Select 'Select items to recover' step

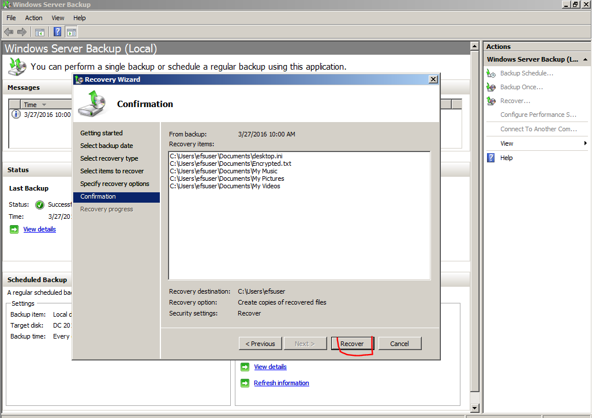click(x=112, y=171)
